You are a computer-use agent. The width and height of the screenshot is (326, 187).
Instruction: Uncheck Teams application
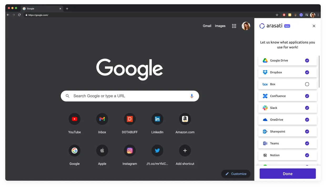click(x=307, y=143)
